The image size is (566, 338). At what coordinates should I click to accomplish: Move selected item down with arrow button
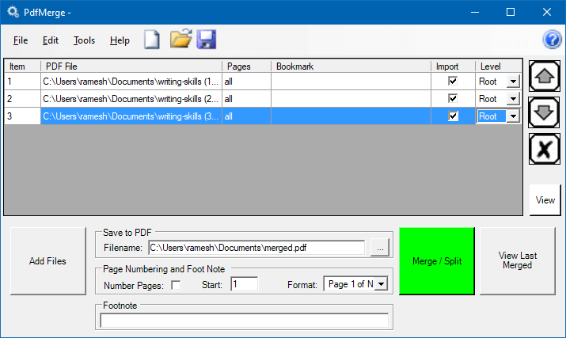click(x=544, y=112)
